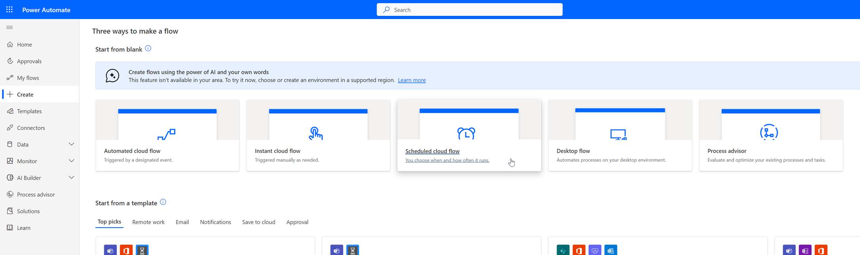The width and height of the screenshot is (860, 255).
Task: Click SharePoint icon on third template card
Action: click(x=563, y=250)
